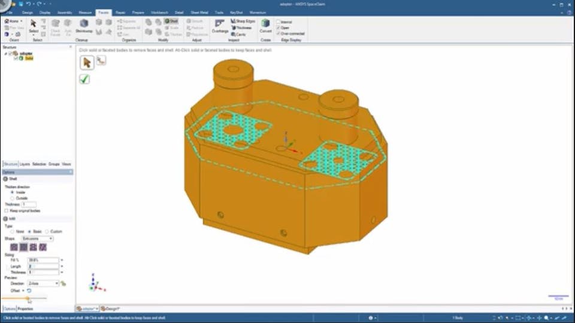Open the Design ribbon tab
This screenshot has width=575, height=323.
tap(27, 13)
